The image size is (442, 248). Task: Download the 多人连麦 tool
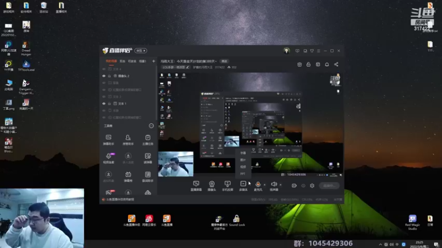click(x=128, y=158)
